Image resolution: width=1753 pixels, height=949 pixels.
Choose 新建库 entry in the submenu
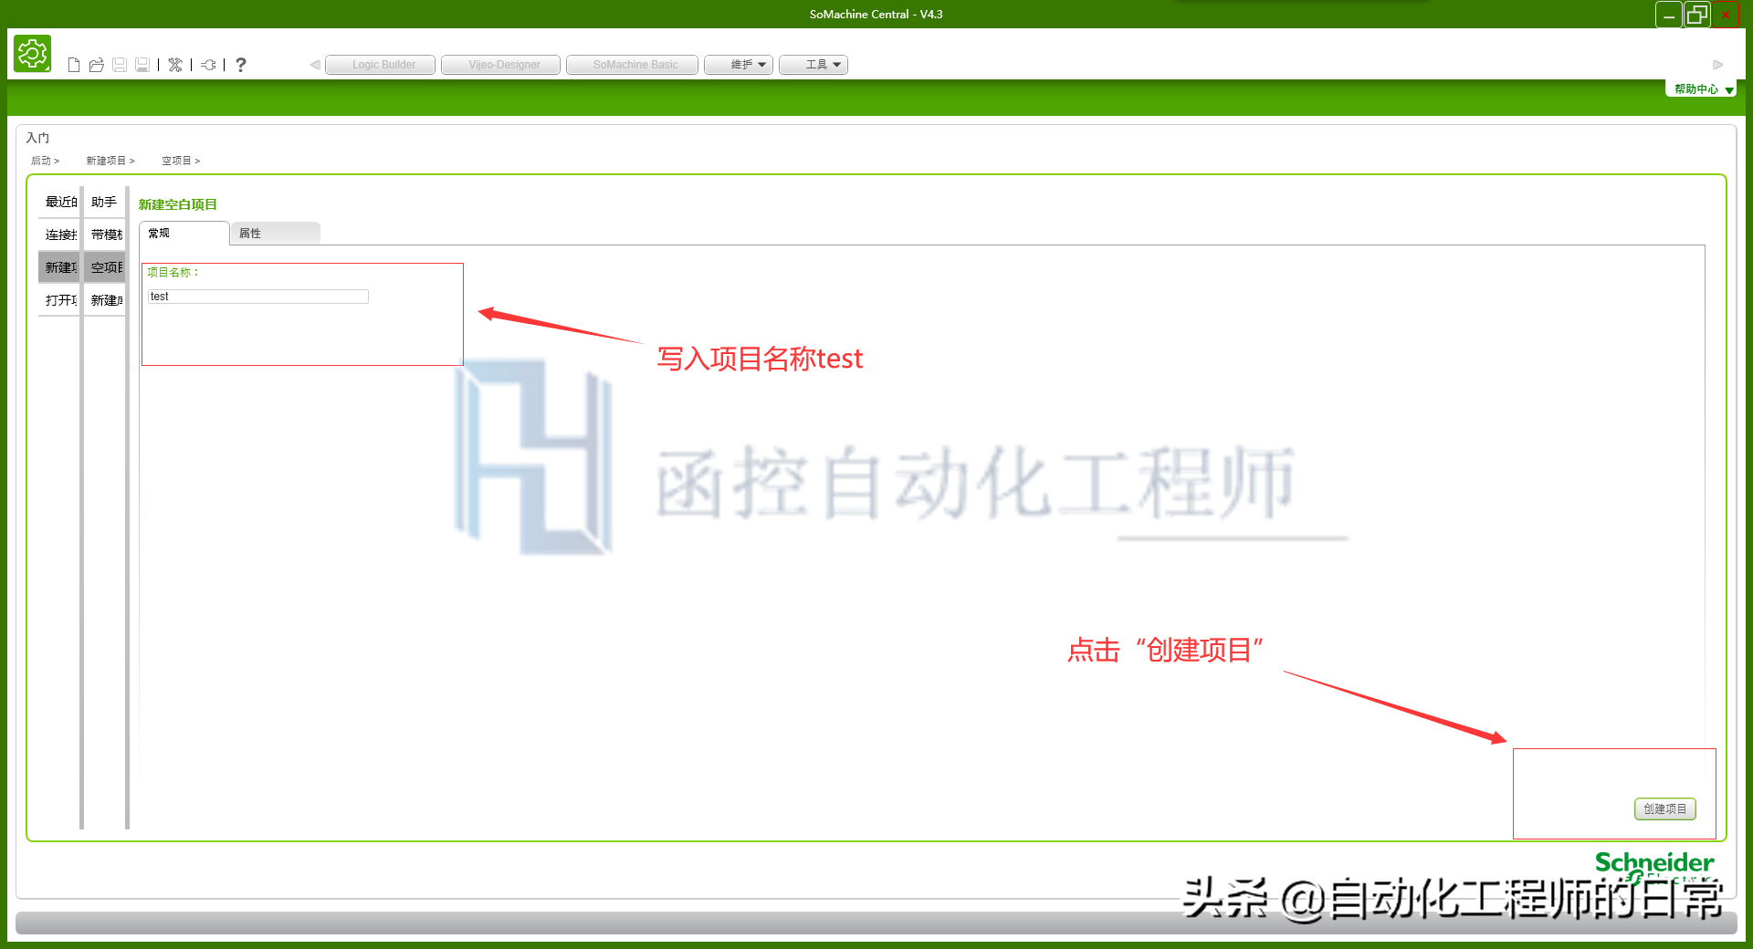coord(105,300)
